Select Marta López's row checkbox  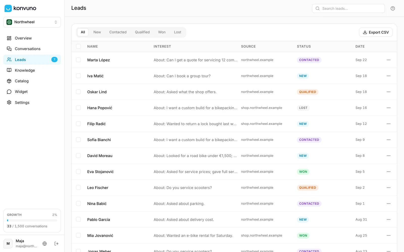coord(79,60)
